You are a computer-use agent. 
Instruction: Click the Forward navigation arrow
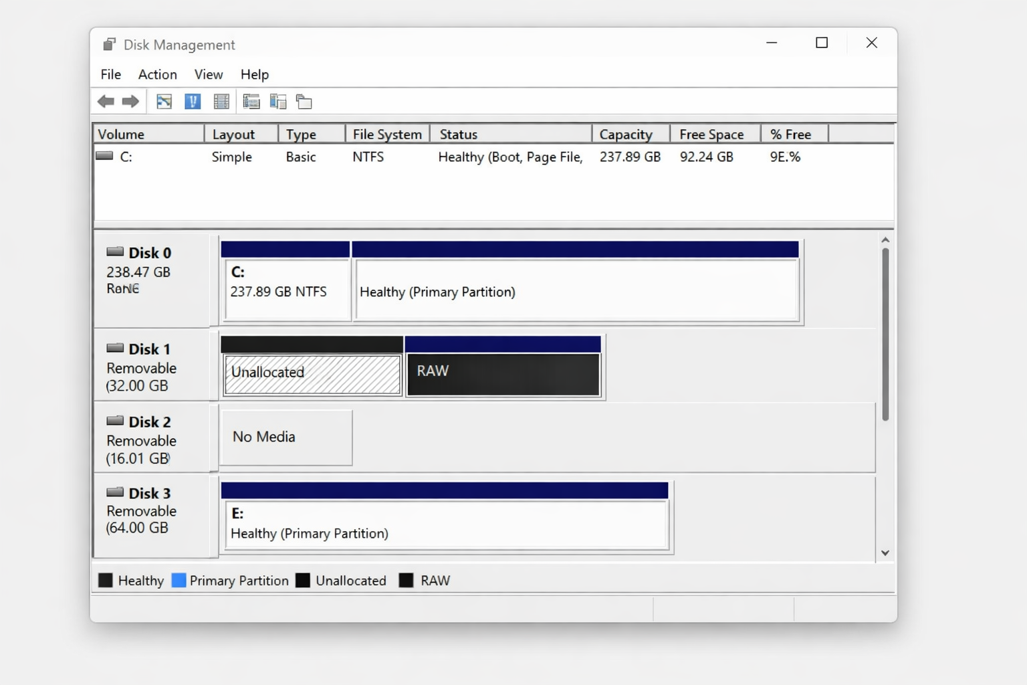(x=131, y=101)
